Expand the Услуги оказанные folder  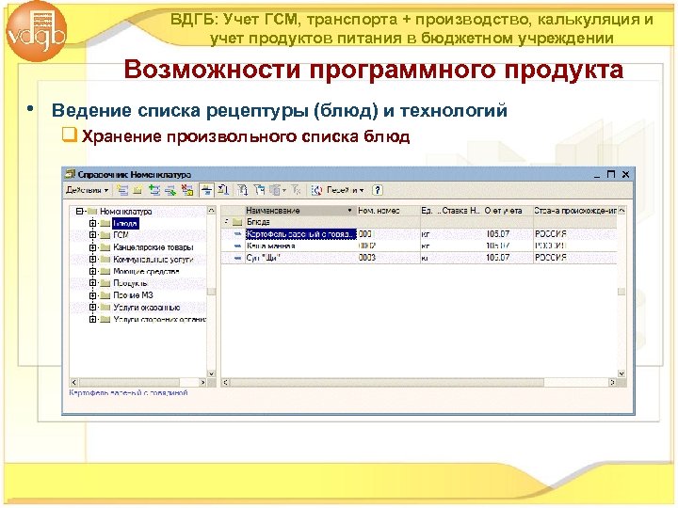tap(92, 308)
